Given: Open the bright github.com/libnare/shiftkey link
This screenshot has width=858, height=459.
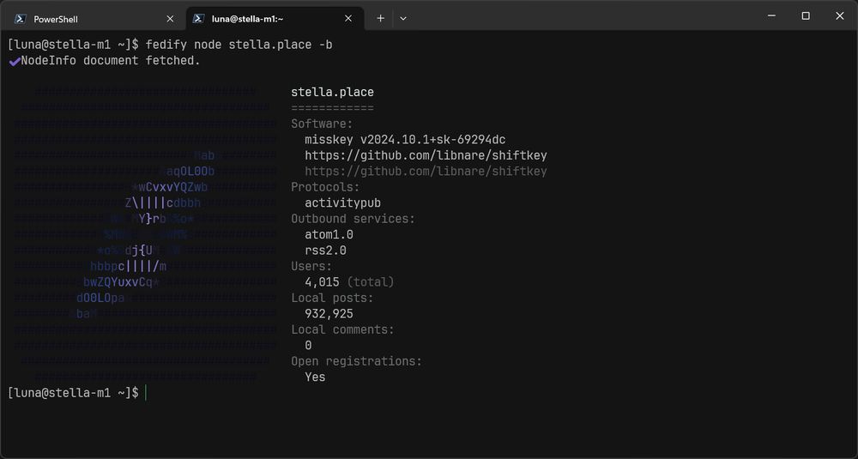Looking at the screenshot, I should coord(426,155).
